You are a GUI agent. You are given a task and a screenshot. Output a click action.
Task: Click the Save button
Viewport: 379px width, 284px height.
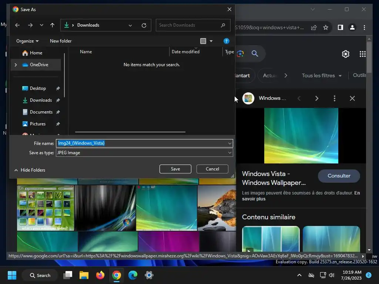[175, 169]
